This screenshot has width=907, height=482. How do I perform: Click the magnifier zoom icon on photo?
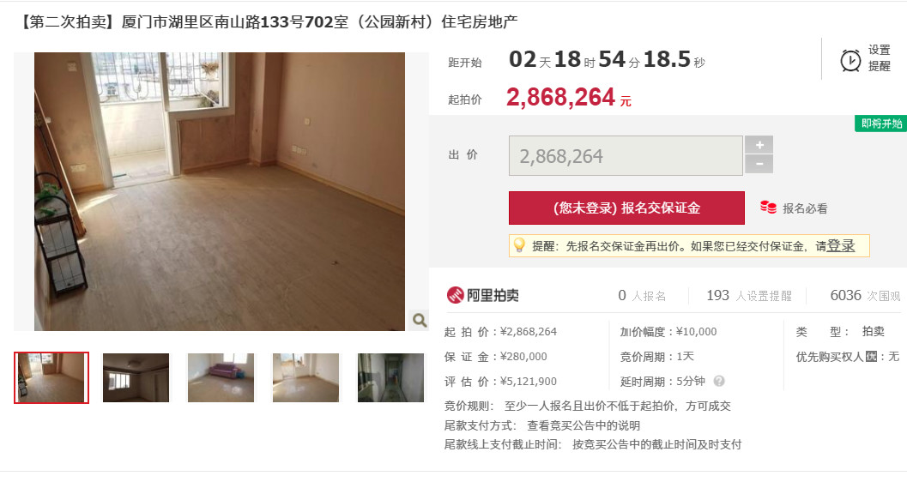click(x=420, y=320)
